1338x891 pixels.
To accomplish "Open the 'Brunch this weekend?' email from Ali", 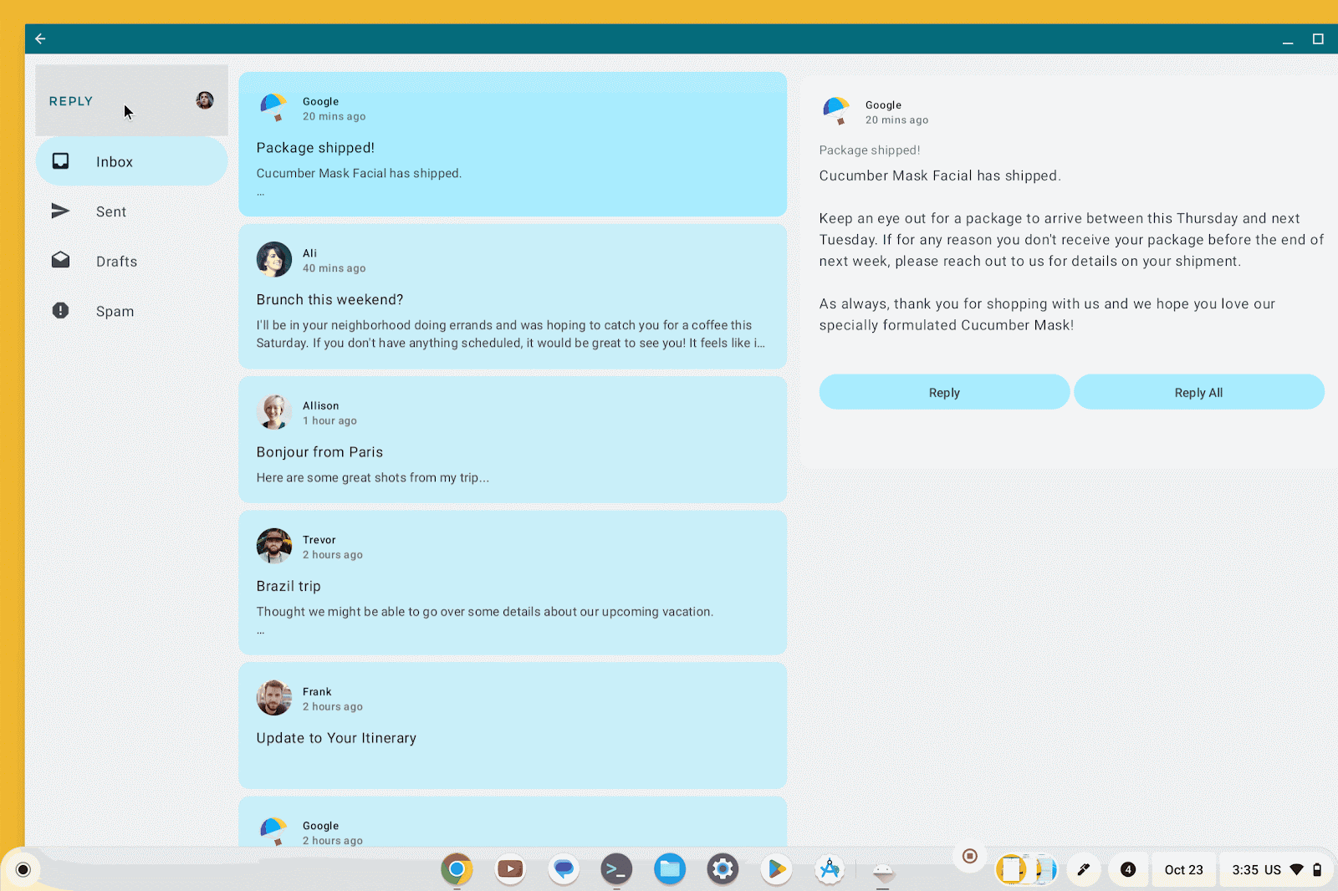I will [512, 298].
